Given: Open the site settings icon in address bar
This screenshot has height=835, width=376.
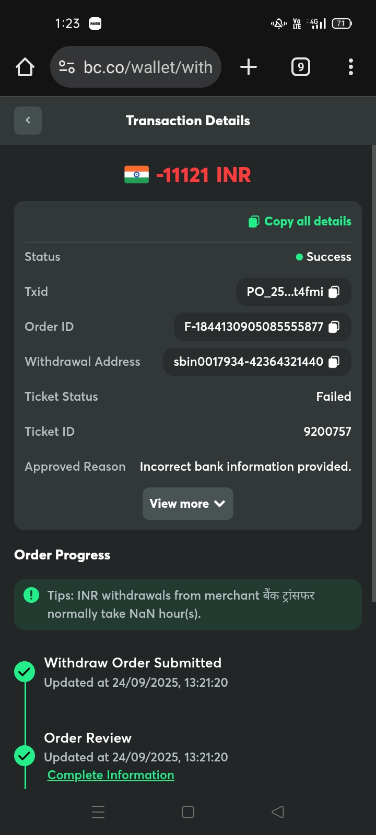Looking at the screenshot, I should click(67, 67).
